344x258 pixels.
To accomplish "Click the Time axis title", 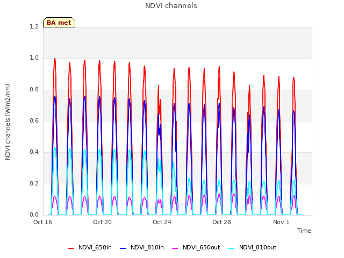I will pos(304,231).
